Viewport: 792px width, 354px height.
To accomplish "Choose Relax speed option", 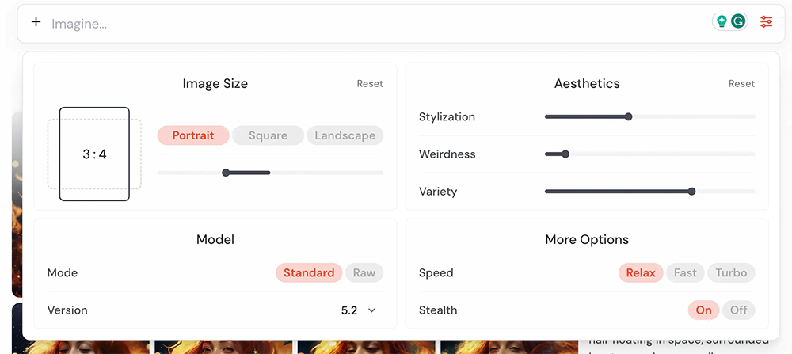I will click(x=641, y=272).
